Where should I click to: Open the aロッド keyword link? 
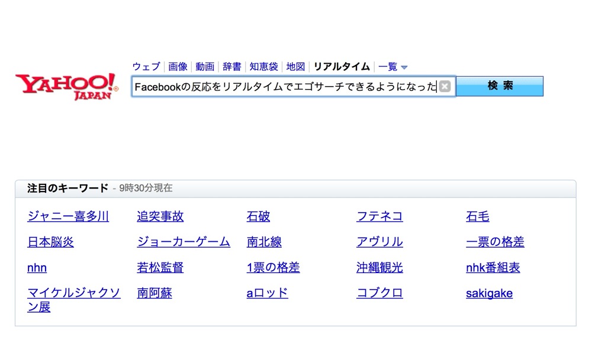click(x=268, y=293)
